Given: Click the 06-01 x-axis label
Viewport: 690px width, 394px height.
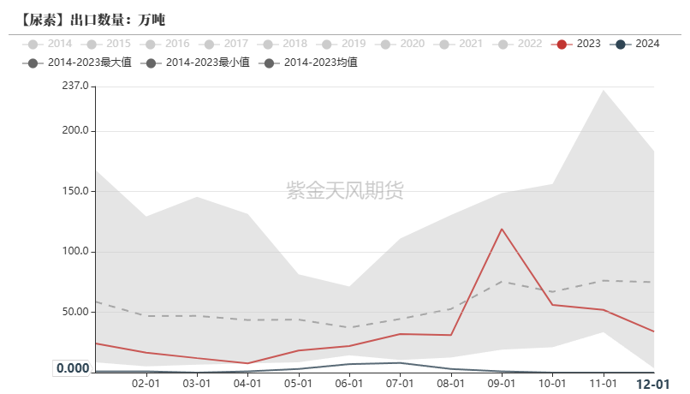Looking at the screenshot, I should [349, 384].
